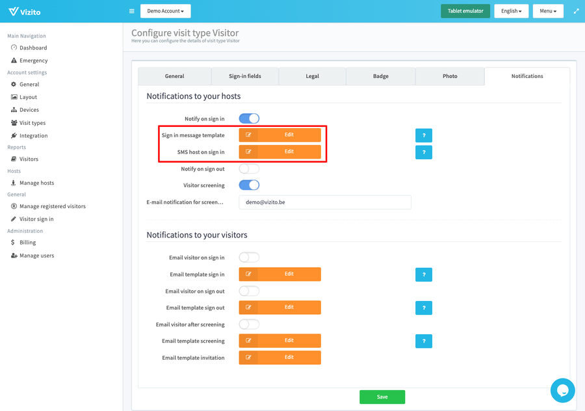Open the chat support bubble
585x411 pixels.
[562, 390]
